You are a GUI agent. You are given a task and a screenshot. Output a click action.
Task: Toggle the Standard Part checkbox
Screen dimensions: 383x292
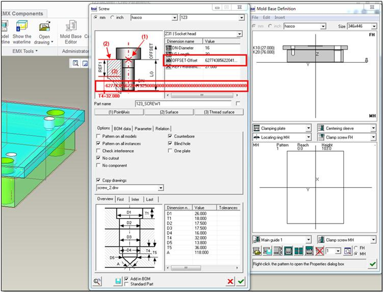coord(126,284)
